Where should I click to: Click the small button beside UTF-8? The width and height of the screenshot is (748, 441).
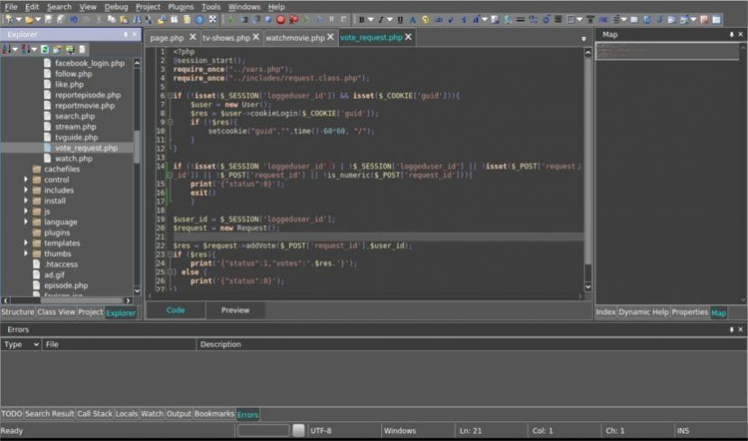[x=298, y=430]
